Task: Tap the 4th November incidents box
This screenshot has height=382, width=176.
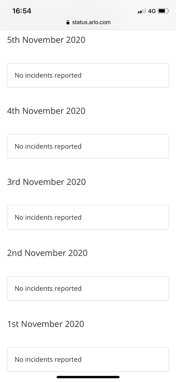Action: 88,147
